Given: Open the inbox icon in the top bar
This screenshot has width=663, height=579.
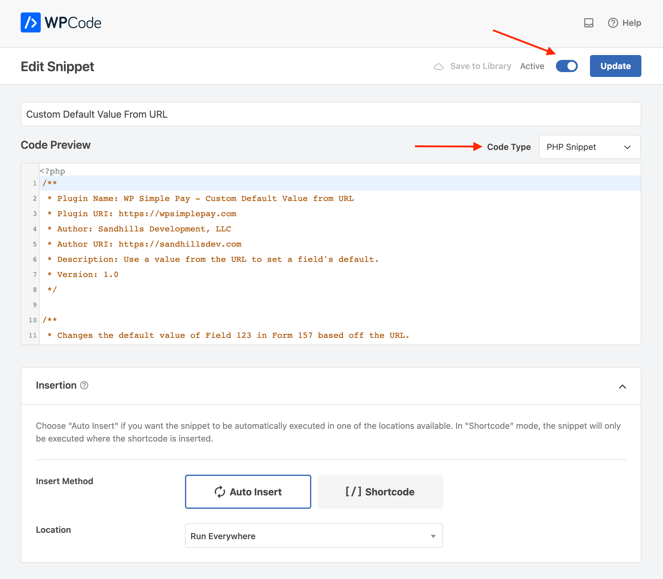Looking at the screenshot, I should 589,23.
